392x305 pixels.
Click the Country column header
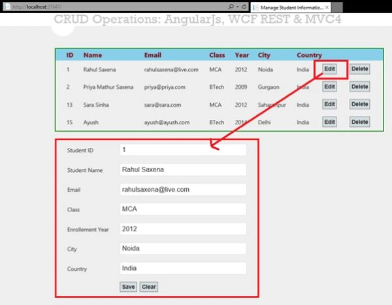[309, 56]
